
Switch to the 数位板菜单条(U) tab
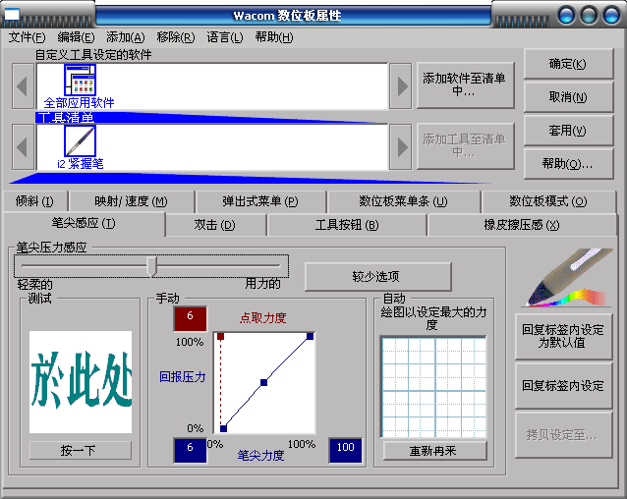[x=403, y=201]
